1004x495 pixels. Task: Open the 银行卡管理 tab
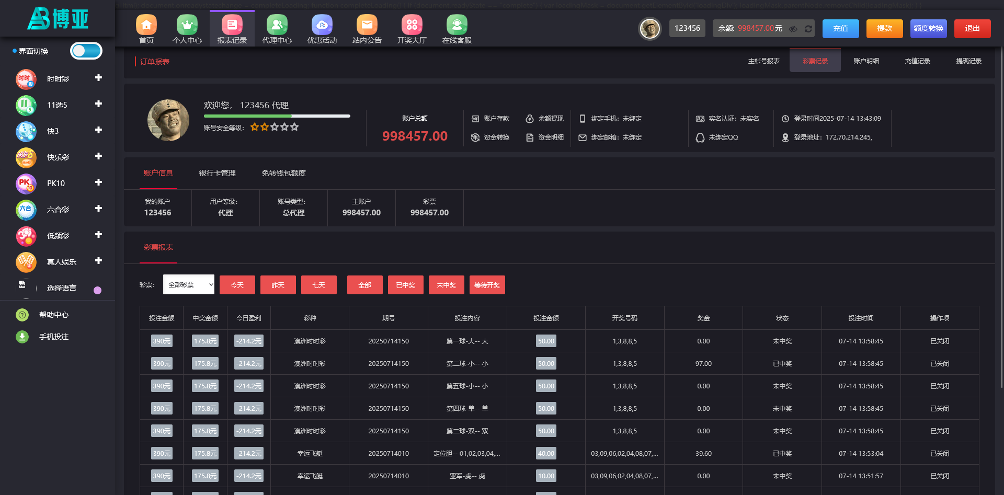click(x=217, y=173)
